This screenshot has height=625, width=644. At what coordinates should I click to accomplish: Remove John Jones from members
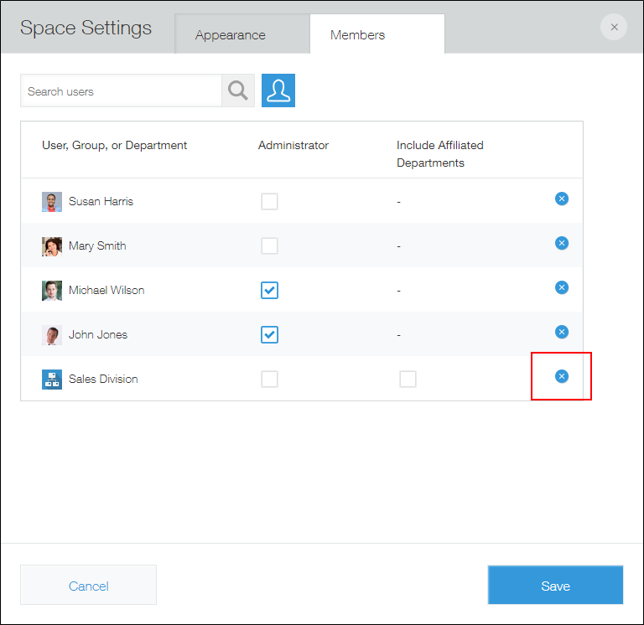[x=562, y=332]
